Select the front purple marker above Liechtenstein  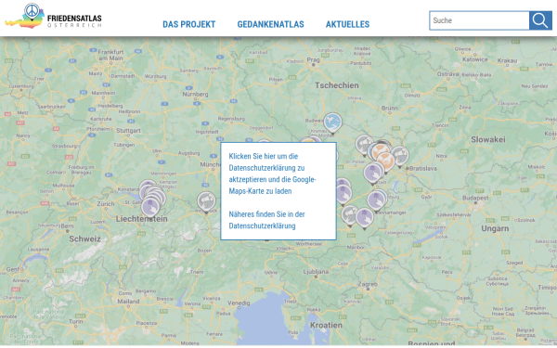coord(150,207)
